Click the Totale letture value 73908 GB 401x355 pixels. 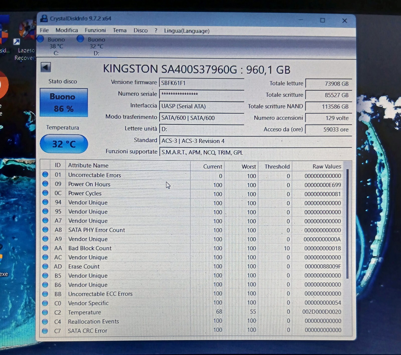coord(328,84)
